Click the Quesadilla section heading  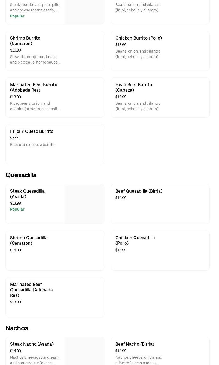[21, 175]
